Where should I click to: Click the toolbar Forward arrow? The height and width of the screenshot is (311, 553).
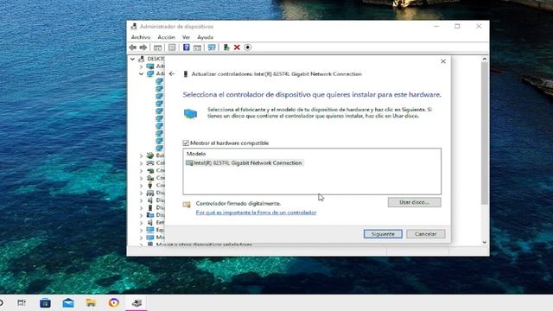143,48
